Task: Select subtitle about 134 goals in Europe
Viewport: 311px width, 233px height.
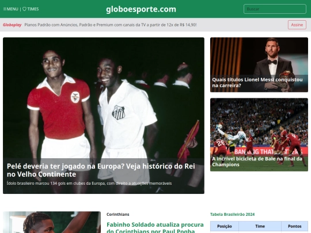Action: pyautogui.click(x=89, y=184)
